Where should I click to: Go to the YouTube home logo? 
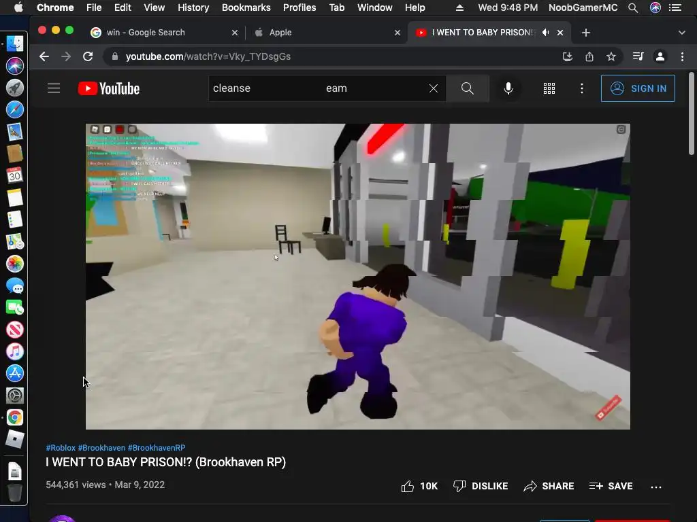click(x=109, y=88)
